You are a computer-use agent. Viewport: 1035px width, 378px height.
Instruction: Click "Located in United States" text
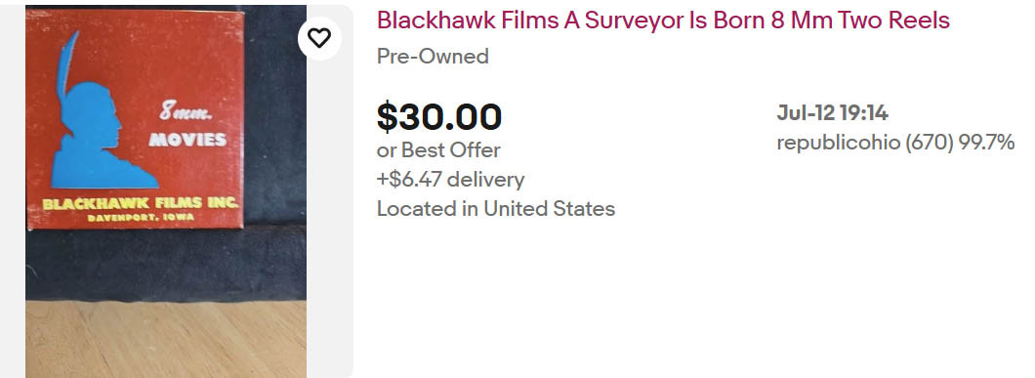[x=496, y=209]
